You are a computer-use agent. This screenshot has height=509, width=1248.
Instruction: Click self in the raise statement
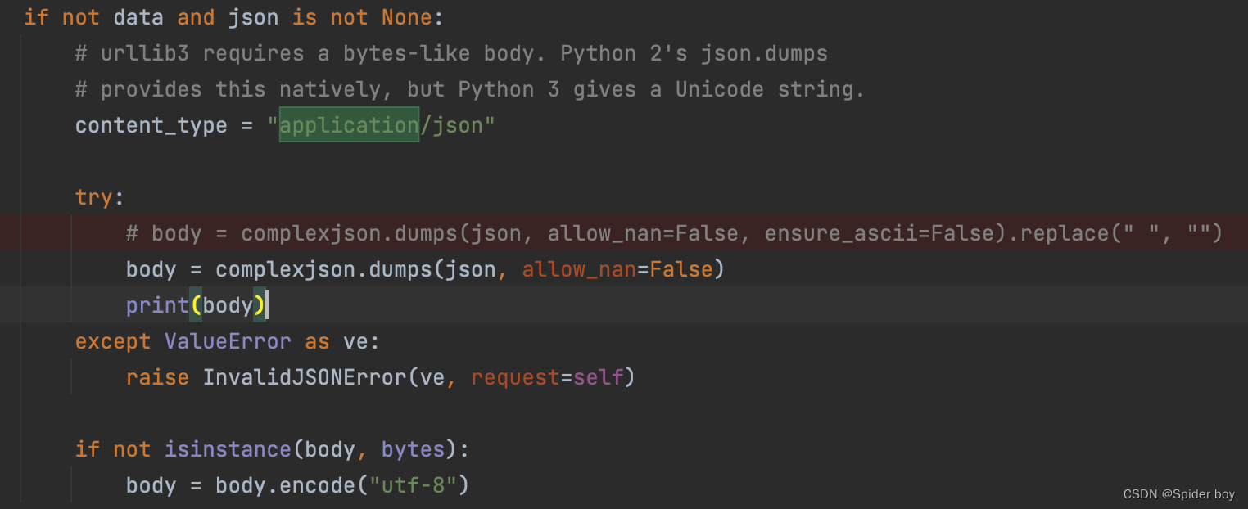pyautogui.click(x=598, y=377)
